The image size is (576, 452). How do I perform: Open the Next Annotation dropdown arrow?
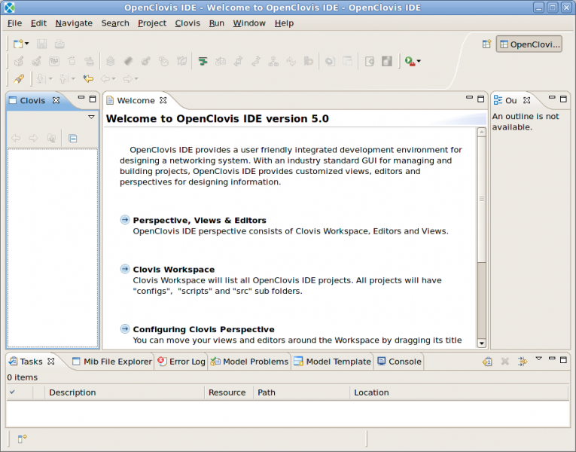click(x=50, y=78)
